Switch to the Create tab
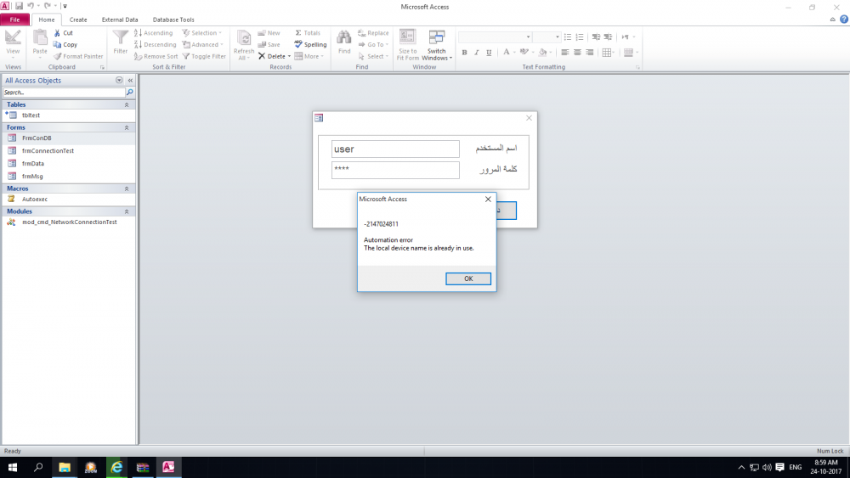The image size is (850, 478). pyautogui.click(x=78, y=20)
